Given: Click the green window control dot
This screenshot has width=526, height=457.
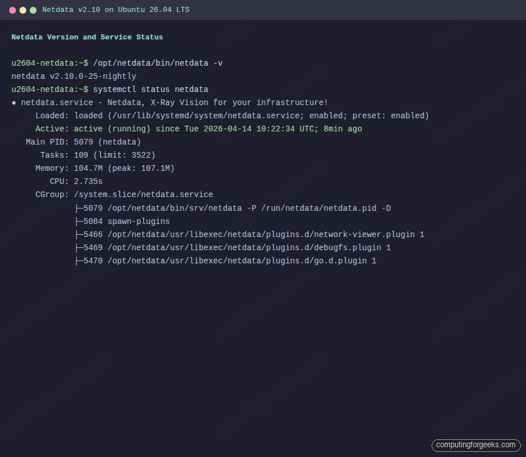Looking at the screenshot, I should coord(32,10).
